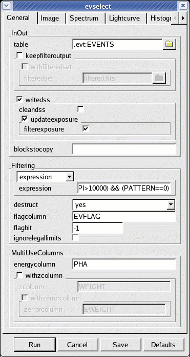Viewport: 190px width, 357px height.
Task: Restore settings with Defaults button
Action: 163,345
